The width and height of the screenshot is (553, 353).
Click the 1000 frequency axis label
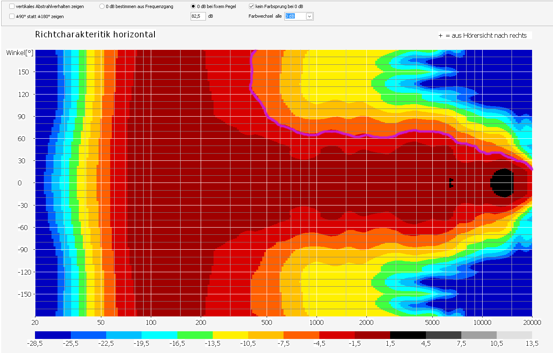click(316, 322)
